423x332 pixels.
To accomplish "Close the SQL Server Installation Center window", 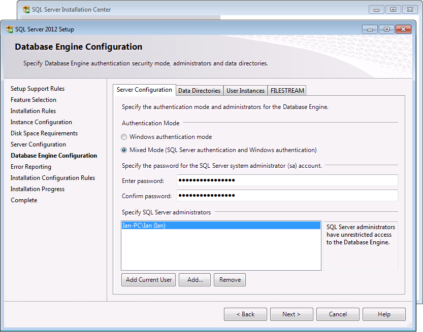I will coord(410,10).
